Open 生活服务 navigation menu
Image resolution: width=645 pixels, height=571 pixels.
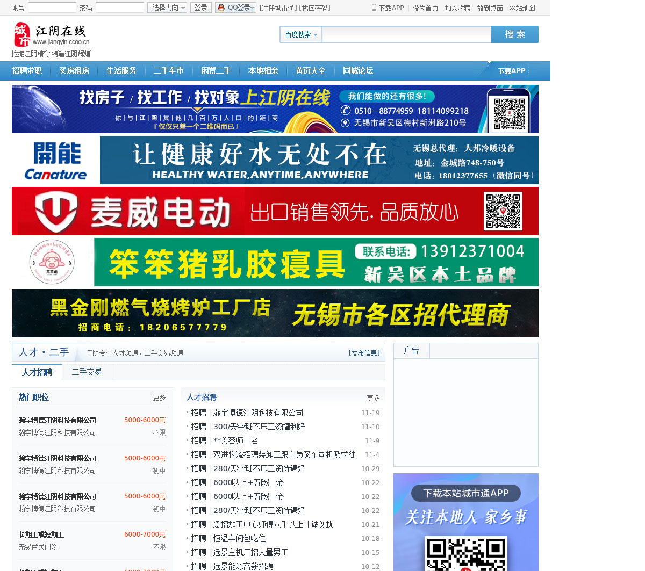pyautogui.click(x=121, y=70)
